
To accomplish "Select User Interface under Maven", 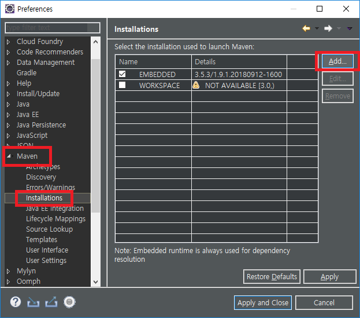I will 47,250.
